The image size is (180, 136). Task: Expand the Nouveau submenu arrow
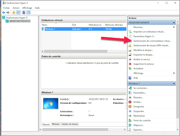pos(174,27)
